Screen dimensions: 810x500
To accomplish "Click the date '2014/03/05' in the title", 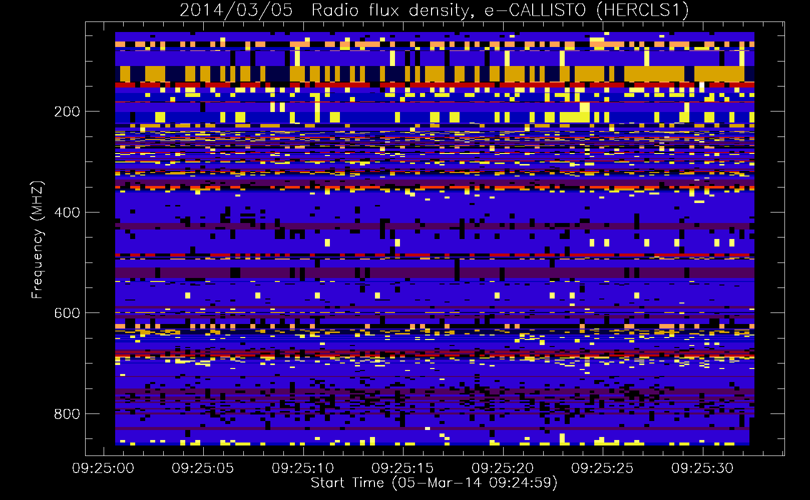I will pyautogui.click(x=236, y=10).
